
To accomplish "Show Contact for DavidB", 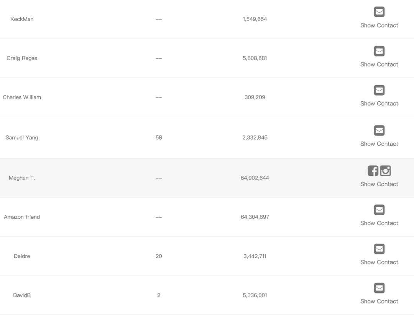I will coord(379,302).
